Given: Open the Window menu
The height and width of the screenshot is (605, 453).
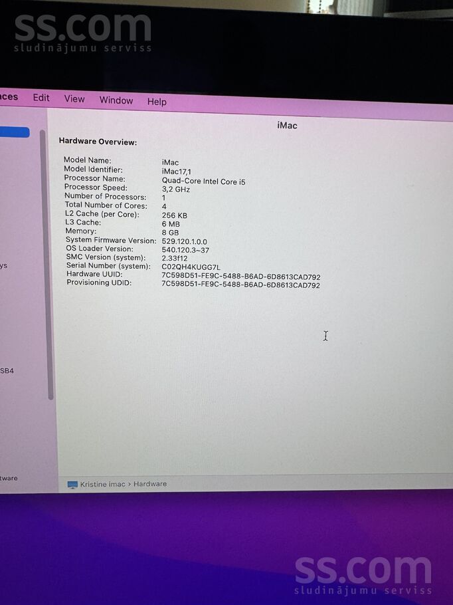Looking at the screenshot, I should coord(116,100).
